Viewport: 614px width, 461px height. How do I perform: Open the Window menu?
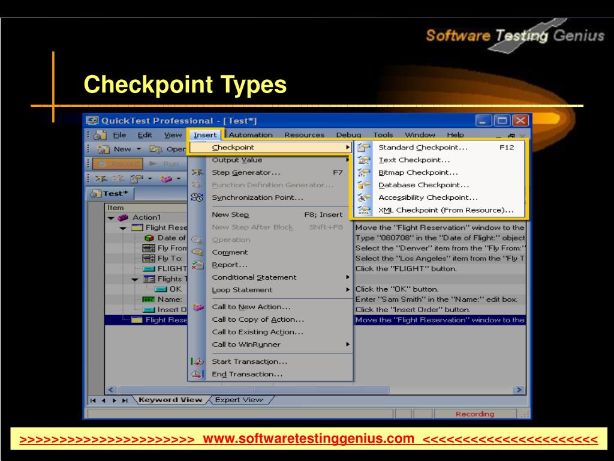420,135
